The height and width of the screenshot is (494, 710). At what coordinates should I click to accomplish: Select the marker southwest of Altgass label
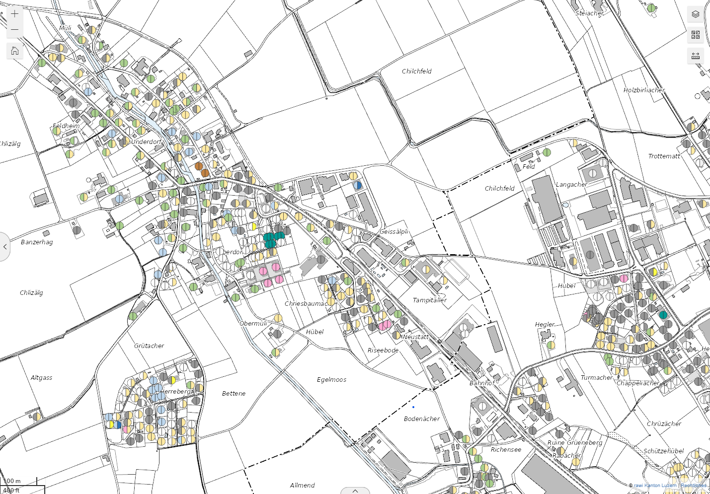36,417
